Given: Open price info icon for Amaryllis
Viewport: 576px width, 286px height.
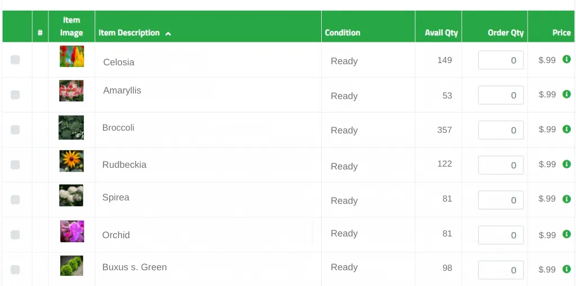Looking at the screenshot, I should [566, 94].
